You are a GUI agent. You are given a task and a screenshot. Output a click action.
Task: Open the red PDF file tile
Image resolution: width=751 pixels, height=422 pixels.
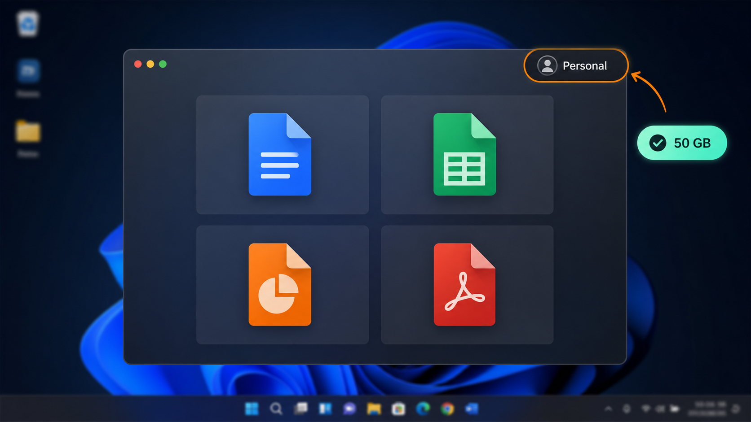tap(467, 285)
